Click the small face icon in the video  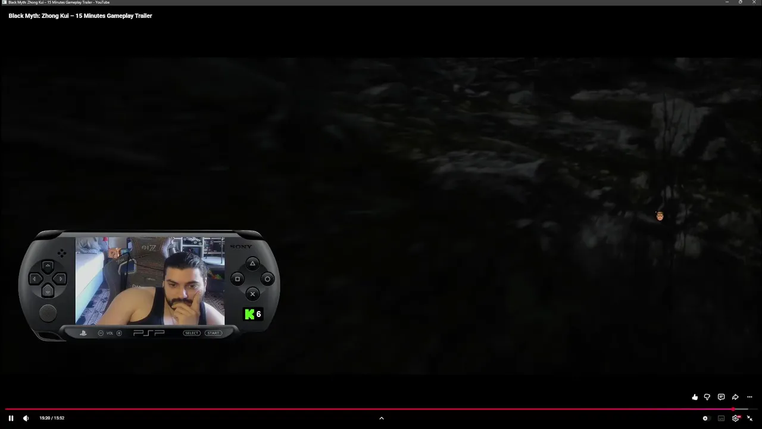pos(660,216)
